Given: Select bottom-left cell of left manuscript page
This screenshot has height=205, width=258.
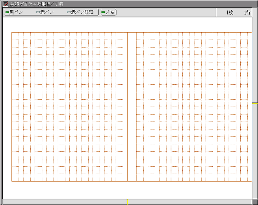Looking at the screenshot, I should tap(15, 177).
